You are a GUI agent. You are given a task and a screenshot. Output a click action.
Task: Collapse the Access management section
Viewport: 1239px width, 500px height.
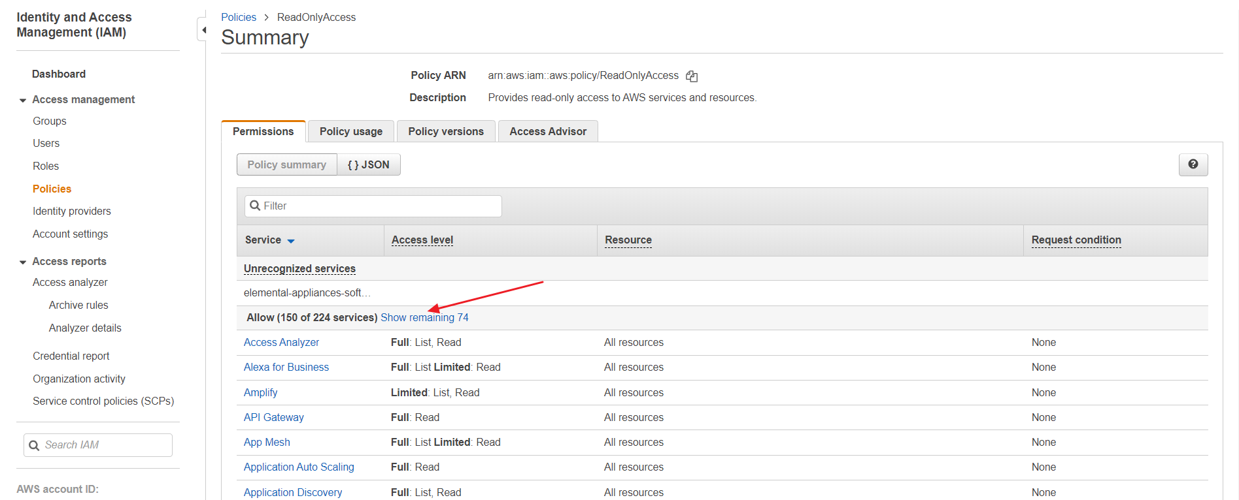[x=23, y=100]
